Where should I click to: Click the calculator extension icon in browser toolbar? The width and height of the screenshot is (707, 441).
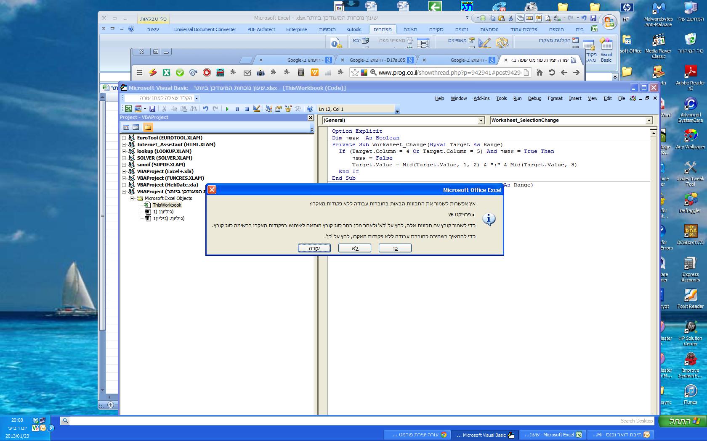[x=301, y=73]
